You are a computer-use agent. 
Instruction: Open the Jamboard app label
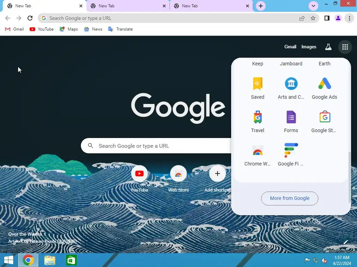tap(291, 64)
